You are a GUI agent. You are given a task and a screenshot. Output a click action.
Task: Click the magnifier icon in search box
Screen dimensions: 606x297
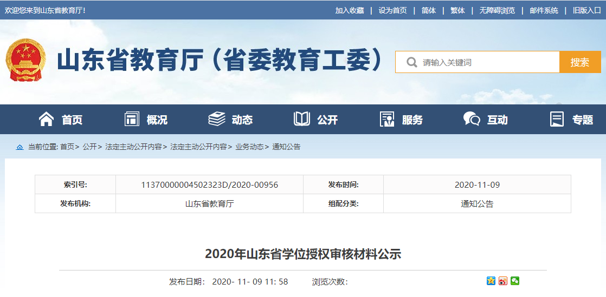pos(411,62)
